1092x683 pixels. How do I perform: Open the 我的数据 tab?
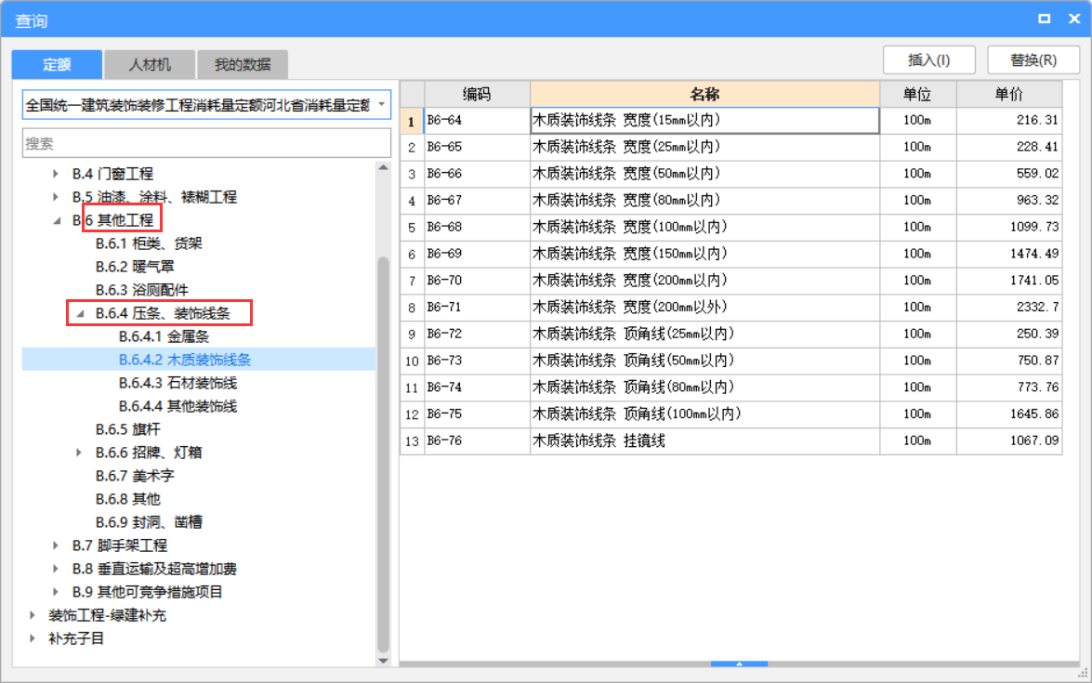tap(243, 65)
